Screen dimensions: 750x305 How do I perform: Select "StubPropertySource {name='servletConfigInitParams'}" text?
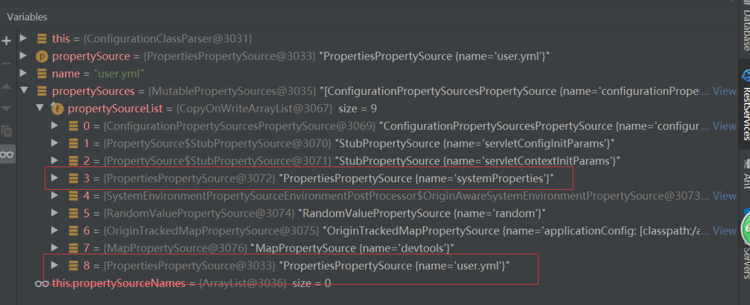[474, 143]
